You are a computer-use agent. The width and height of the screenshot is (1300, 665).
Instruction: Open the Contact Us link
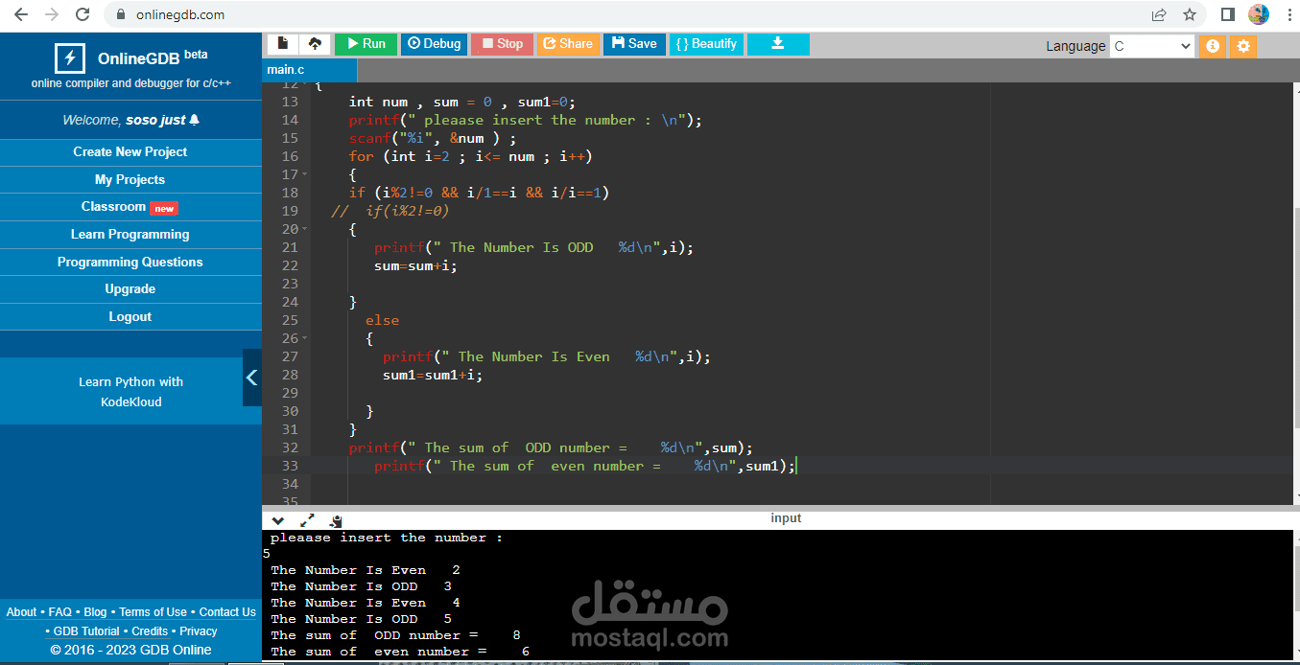pos(227,612)
